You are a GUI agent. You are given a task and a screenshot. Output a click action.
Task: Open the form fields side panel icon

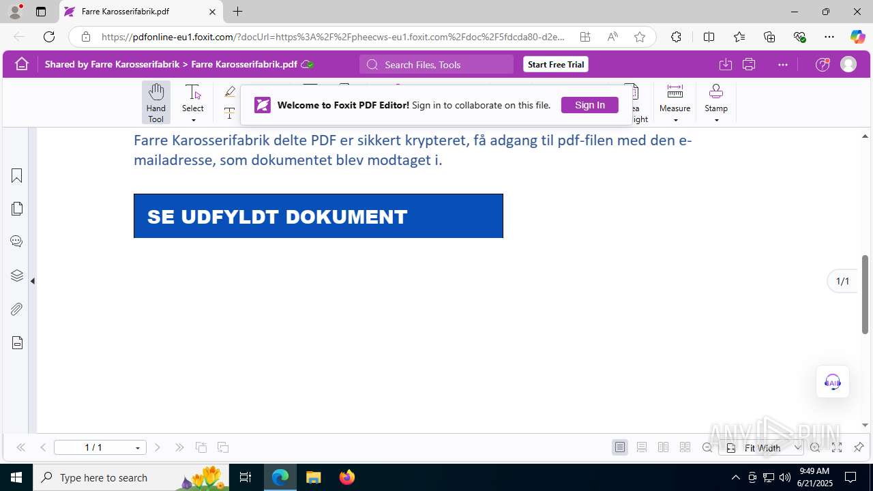[17, 342]
